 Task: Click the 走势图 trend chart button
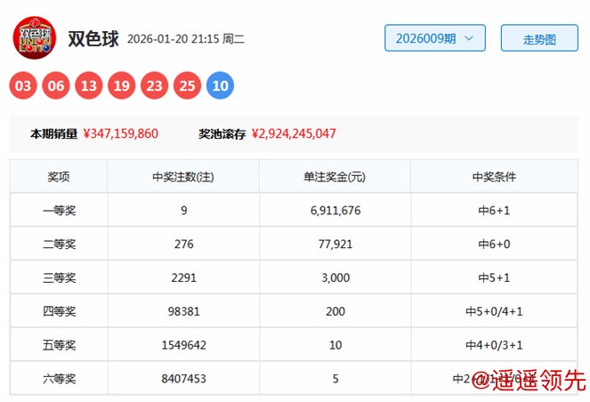[x=539, y=39]
